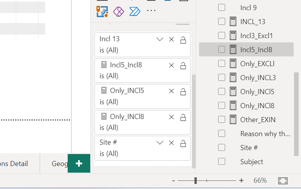Open the more visuals ellipsis menu

coord(151,10)
